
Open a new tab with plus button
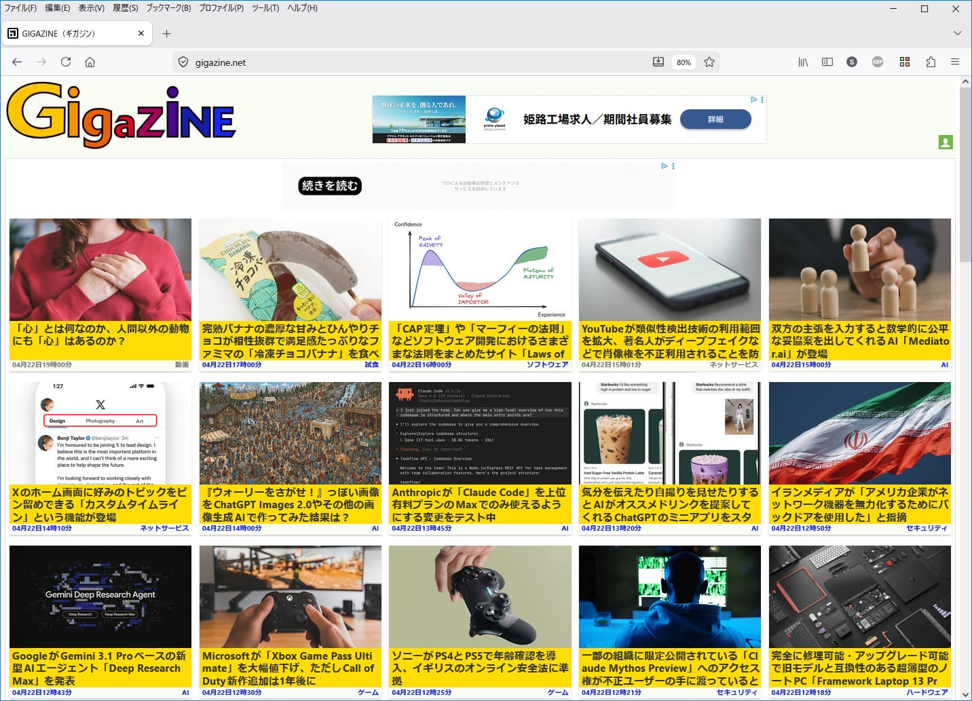click(167, 33)
